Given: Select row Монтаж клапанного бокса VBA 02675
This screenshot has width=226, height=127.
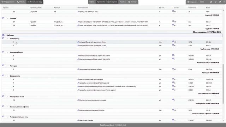Looking at the screenshot, I should (112, 59).
